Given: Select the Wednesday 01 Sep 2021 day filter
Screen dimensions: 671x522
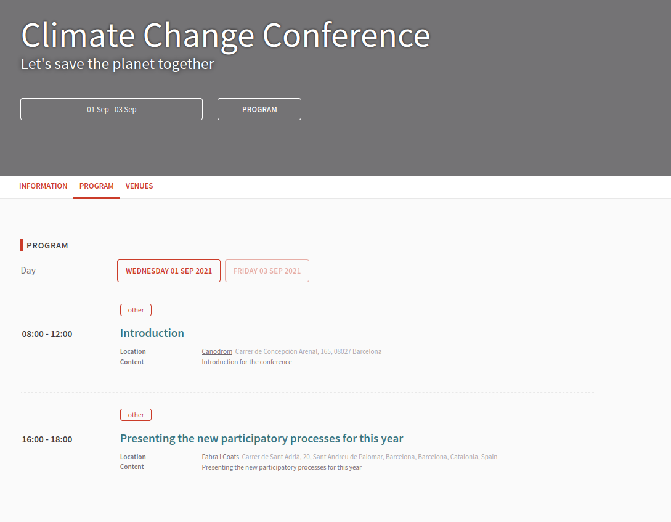Looking at the screenshot, I should tap(169, 271).
